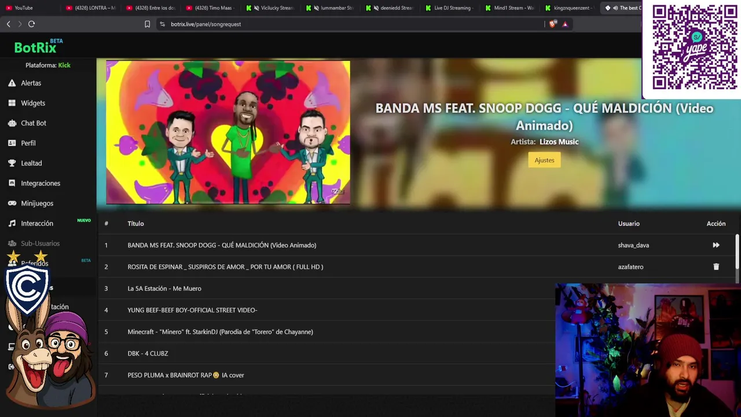
Task: Click the Título column header
Action: [x=135, y=224]
